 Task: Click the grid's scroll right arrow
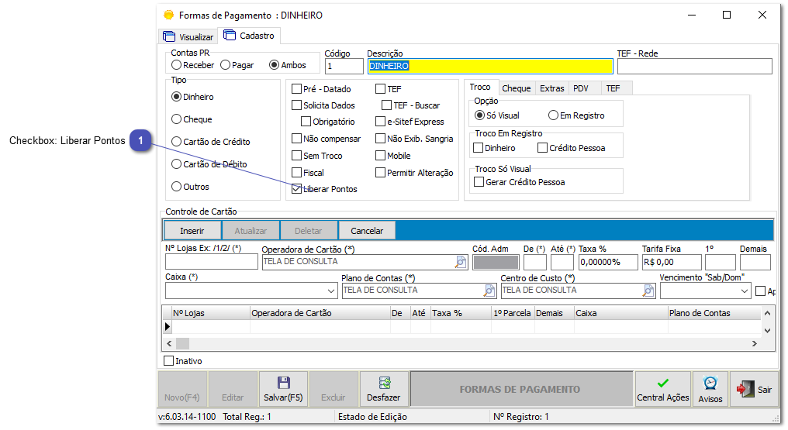click(x=754, y=343)
